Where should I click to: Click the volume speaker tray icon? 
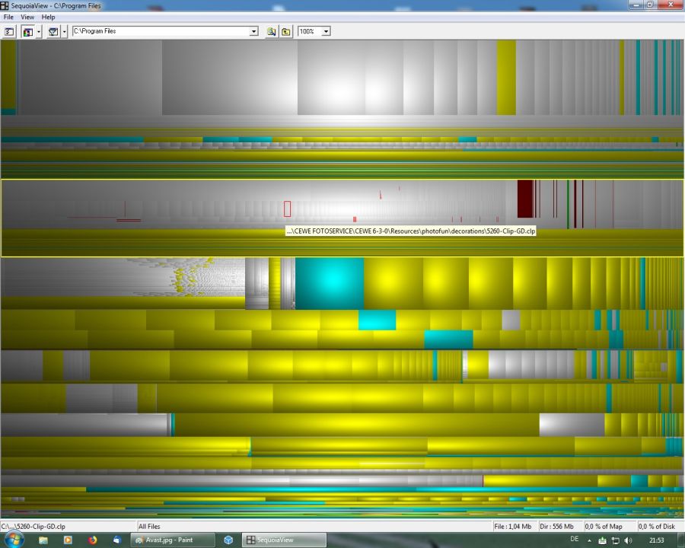(x=628, y=540)
